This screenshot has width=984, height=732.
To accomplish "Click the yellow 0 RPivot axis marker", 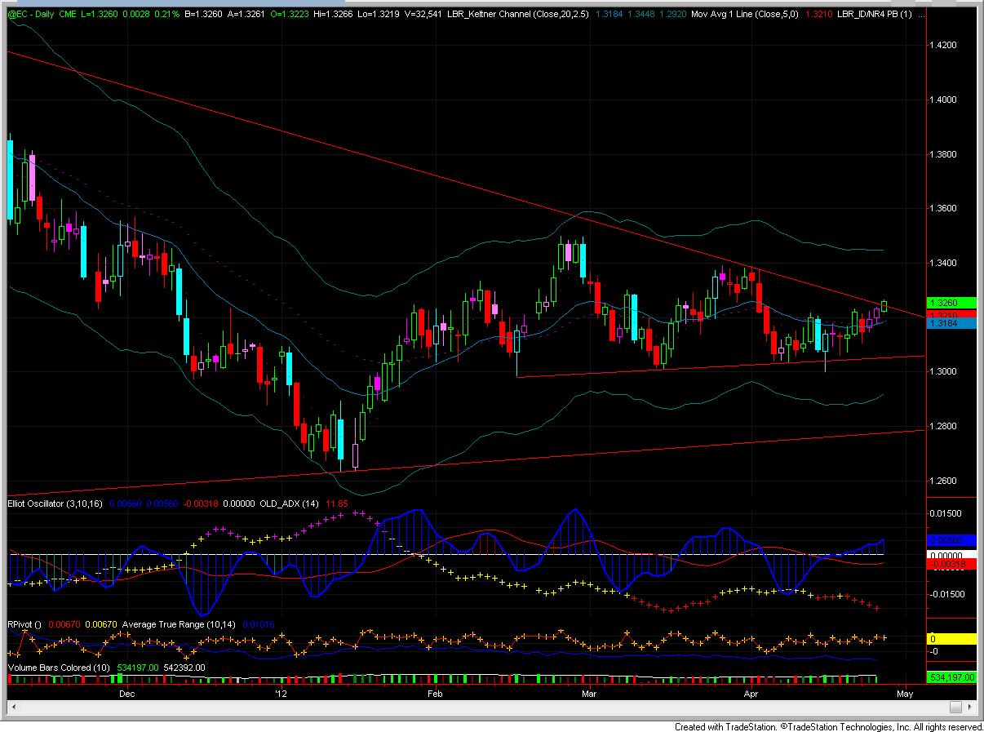I will [953, 639].
